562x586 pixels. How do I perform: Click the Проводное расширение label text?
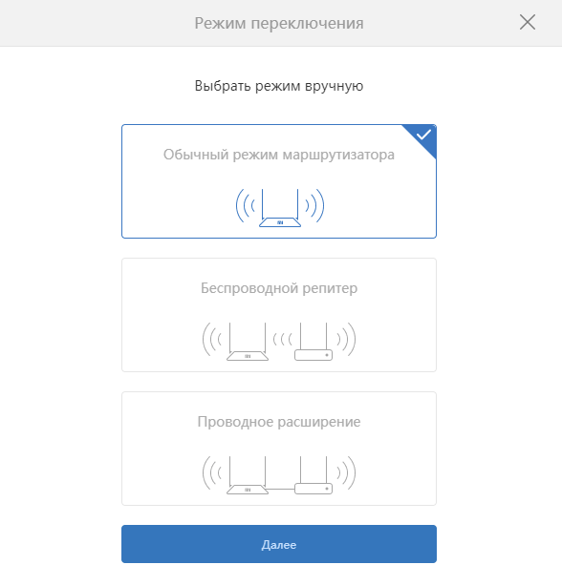279,422
